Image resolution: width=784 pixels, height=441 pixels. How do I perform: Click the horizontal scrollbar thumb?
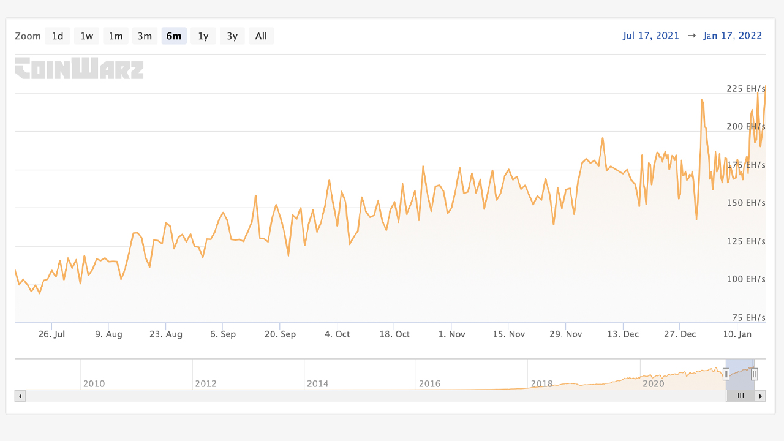pyautogui.click(x=741, y=396)
